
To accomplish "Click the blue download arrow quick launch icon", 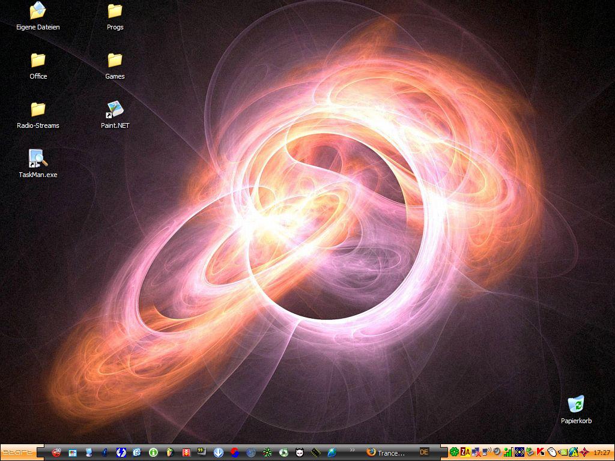I will [219, 452].
